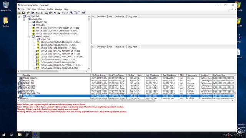The width and height of the screenshot is (246, 138).
Task: Click the Open file toolbar icon
Action: [x=20, y=13]
